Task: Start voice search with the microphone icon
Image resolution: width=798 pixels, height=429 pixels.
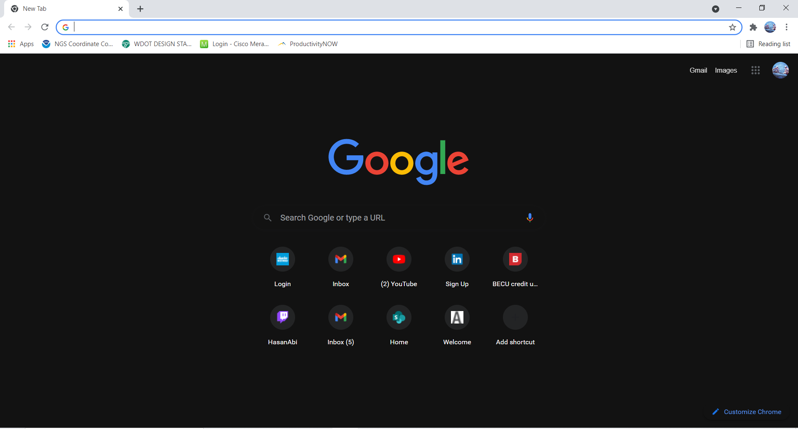Action: 530,218
